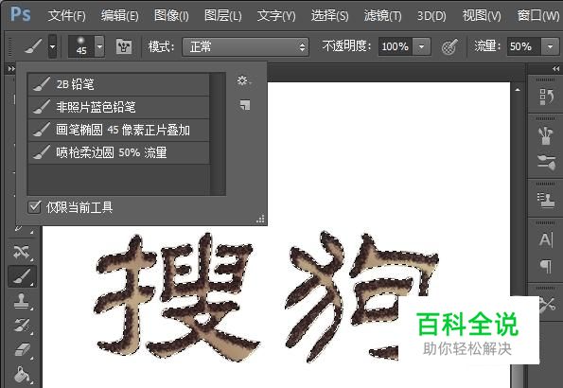Select 画笔椭圆 45 像素正片叠加 preset
Image resolution: width=563 pixels, height=388 pixels.
coord(118,130)
